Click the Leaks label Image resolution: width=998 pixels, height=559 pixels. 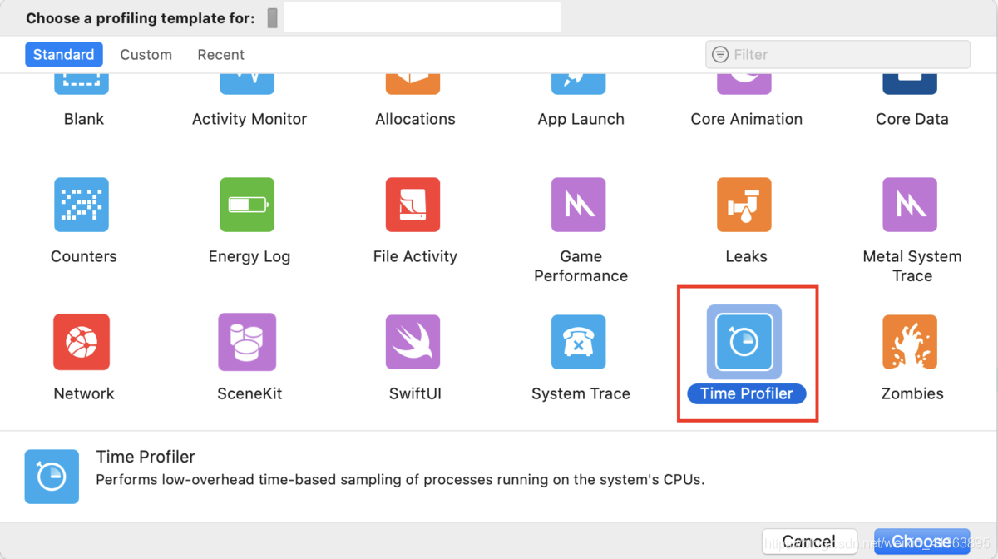(746, 256)
